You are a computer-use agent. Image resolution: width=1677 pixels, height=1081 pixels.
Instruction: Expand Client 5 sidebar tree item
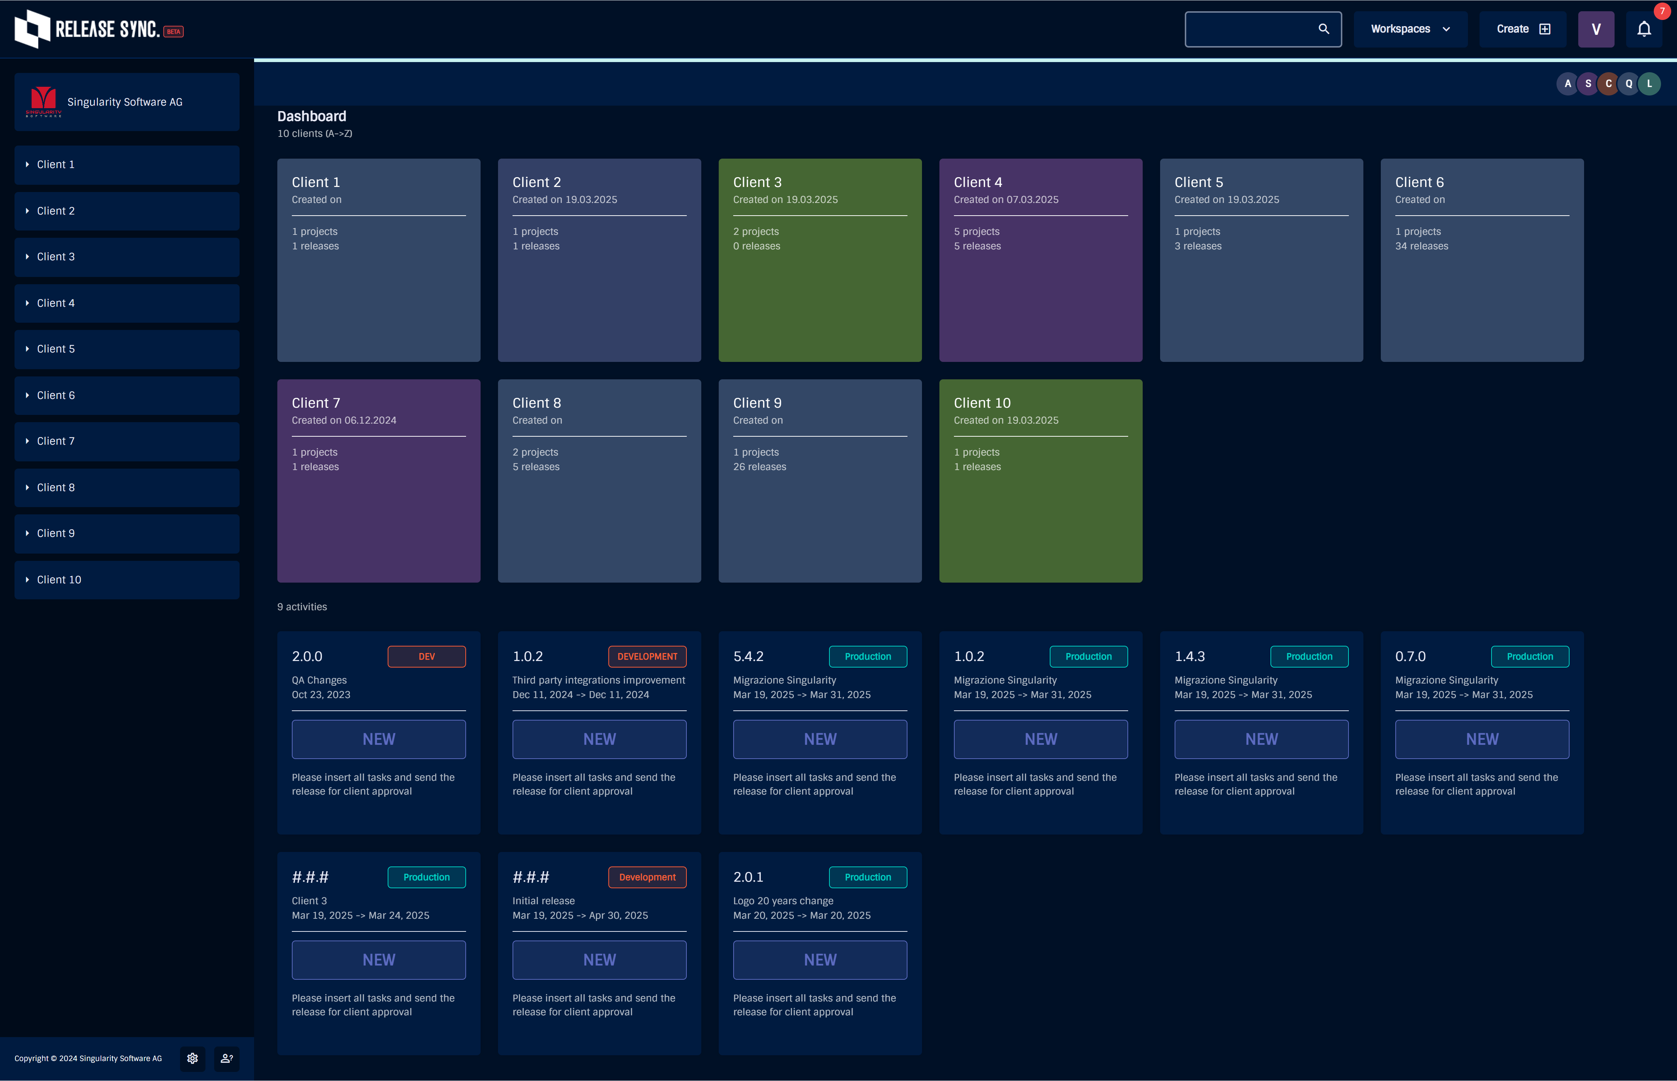point(27,349)
